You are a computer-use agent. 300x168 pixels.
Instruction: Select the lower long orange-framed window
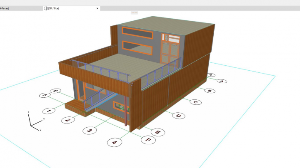[137, 48]
